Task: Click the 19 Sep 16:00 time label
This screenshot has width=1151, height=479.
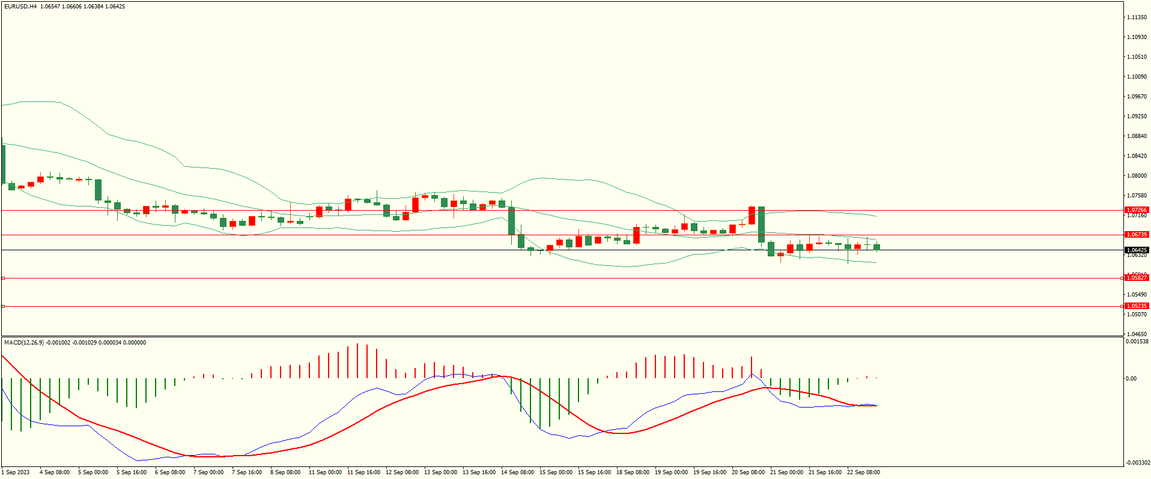Action: click(x=709, y=472)
